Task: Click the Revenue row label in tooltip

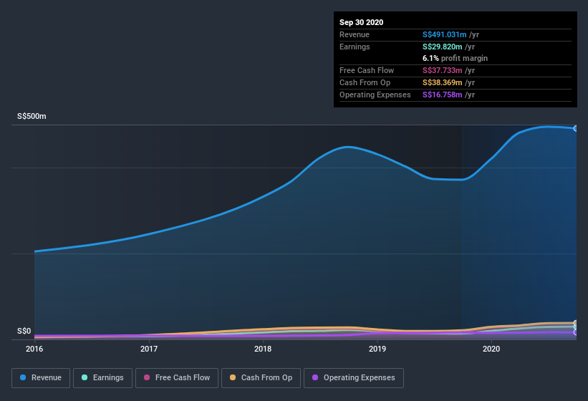Action: (355, 34)
